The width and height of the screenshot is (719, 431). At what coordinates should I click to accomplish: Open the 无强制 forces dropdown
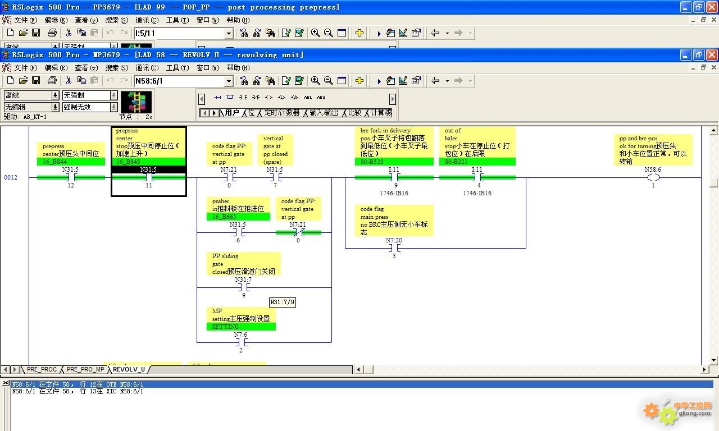click(x=113, y=95)
